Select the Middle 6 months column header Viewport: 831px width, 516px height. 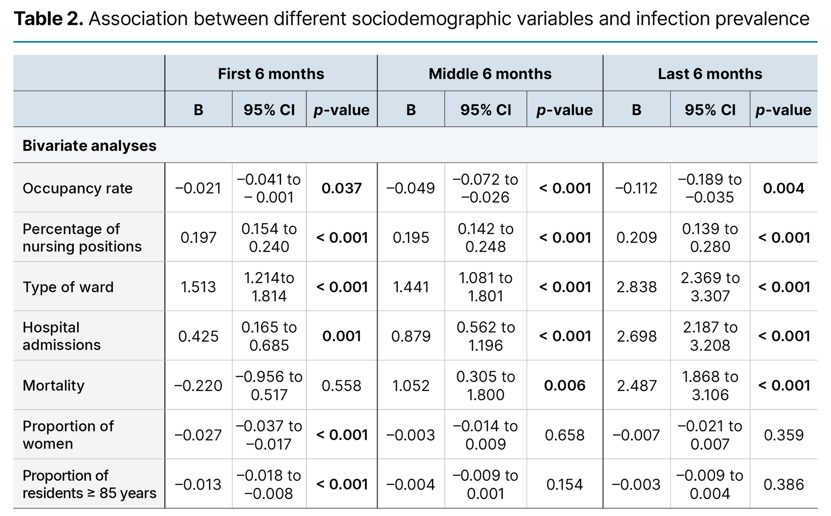[490, 74]
